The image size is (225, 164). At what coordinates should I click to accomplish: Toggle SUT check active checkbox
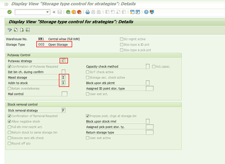(87, 72)
